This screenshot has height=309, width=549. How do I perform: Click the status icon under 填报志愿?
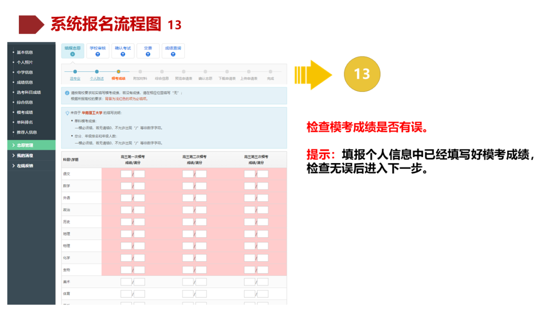[x=73, y=53]
